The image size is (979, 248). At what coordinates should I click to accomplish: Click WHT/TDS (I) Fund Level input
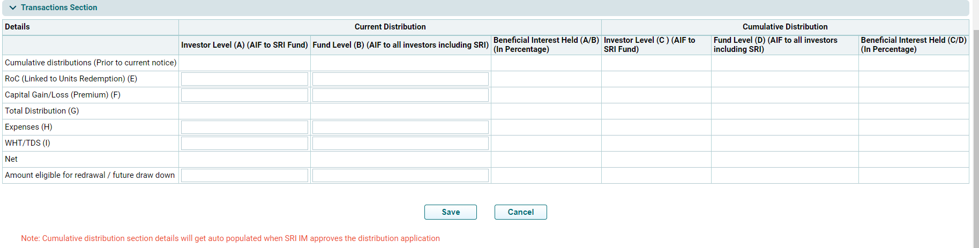[x=400, y=144]
